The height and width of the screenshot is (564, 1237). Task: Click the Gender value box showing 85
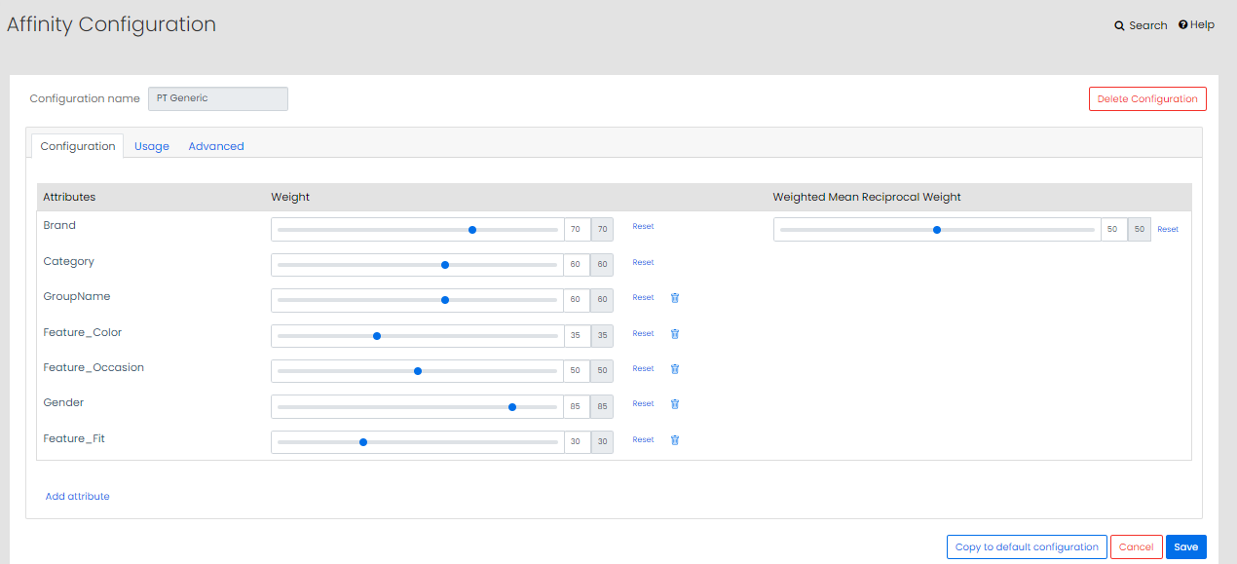[577, 407]
